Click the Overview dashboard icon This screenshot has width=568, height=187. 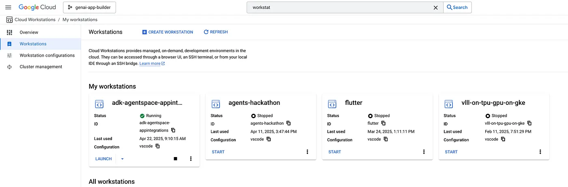[x=10, y=32]
